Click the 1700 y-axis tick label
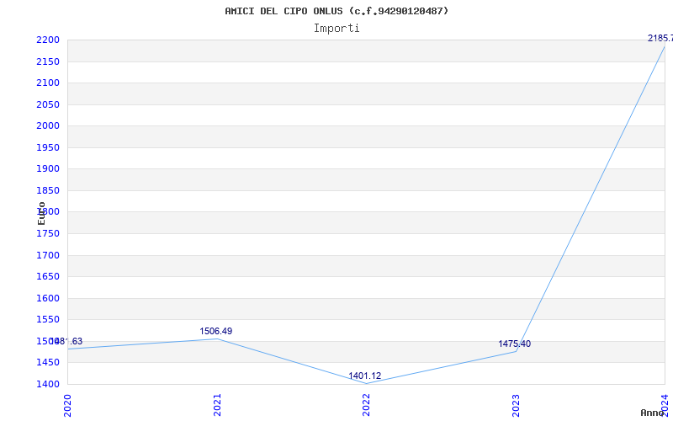This screenshot has width=673, height=421. pyautogui.click(x=48, y=256)
